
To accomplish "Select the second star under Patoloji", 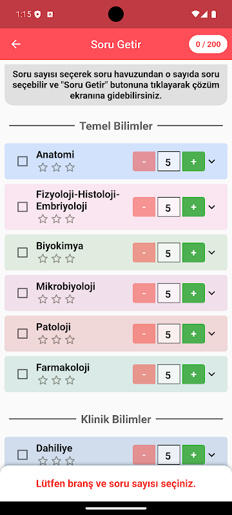I will (x=56, y=340).
